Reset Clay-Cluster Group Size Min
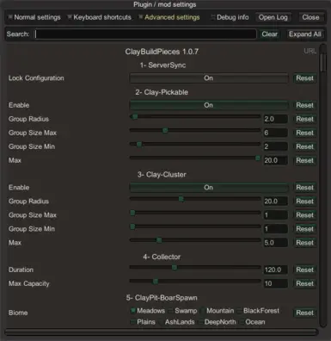 (x=304, y=229)
